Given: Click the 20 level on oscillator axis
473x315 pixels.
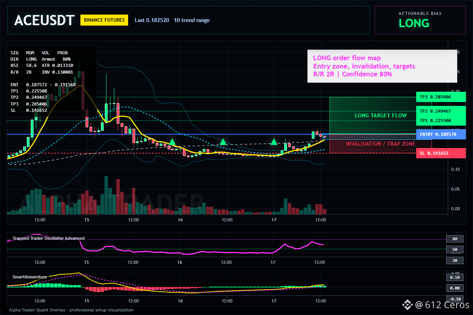Looking at the screenshot, I should [x=454, y=261].
